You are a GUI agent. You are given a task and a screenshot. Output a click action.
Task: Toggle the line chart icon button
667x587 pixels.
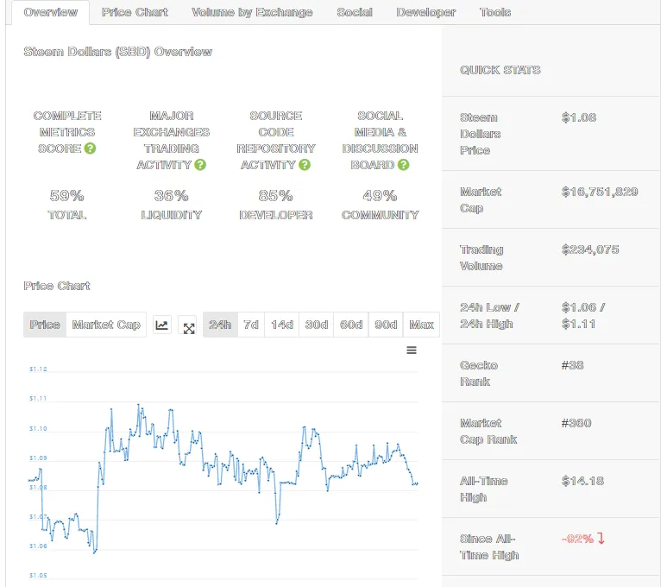[162, 325]
